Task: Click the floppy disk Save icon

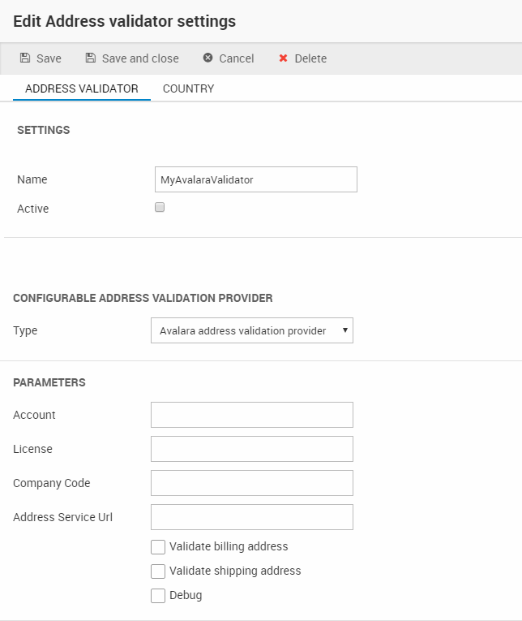Action: click(x=25, y=58)
